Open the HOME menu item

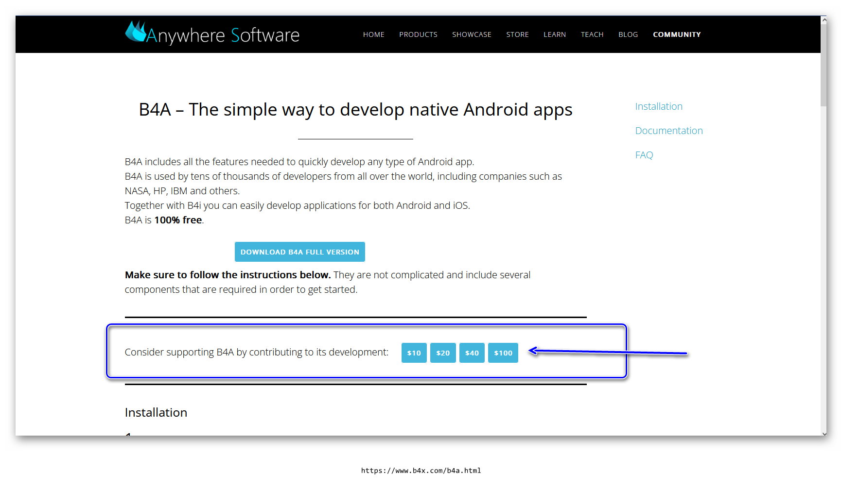[374, 34]
